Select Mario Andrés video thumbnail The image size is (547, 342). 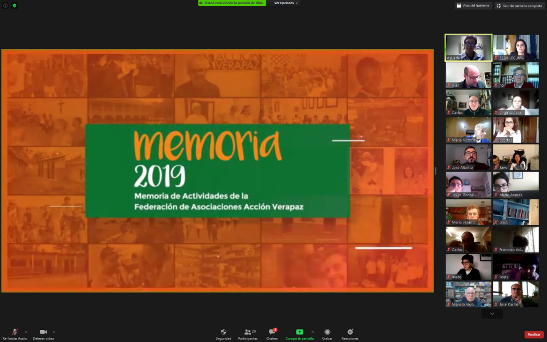[516, 185]
